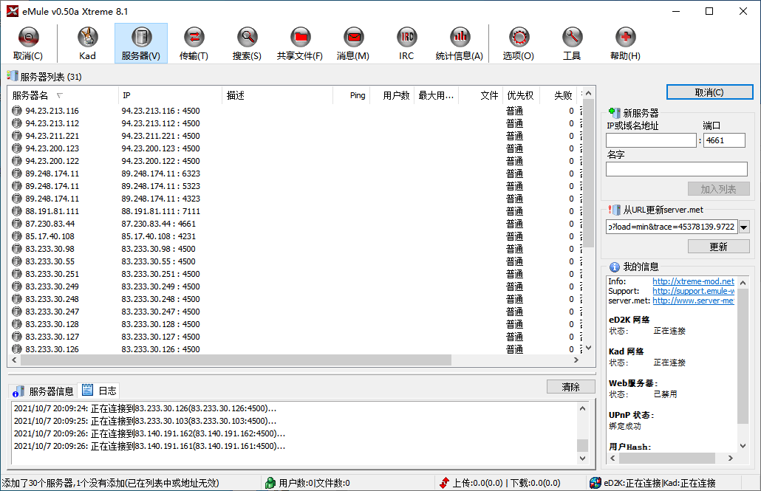Click log entry connecting to 83.233.30.103

coord(145,421)
